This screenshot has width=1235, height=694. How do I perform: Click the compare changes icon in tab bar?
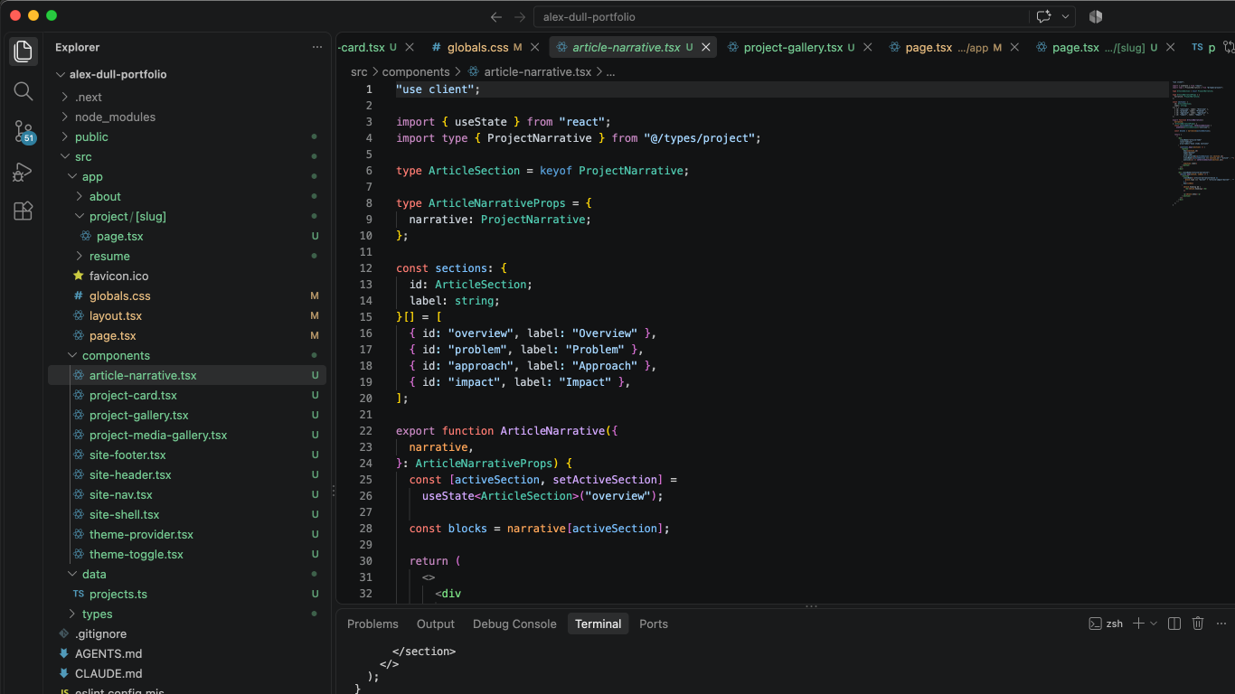pyautogui.click(x=1228, y=47)
